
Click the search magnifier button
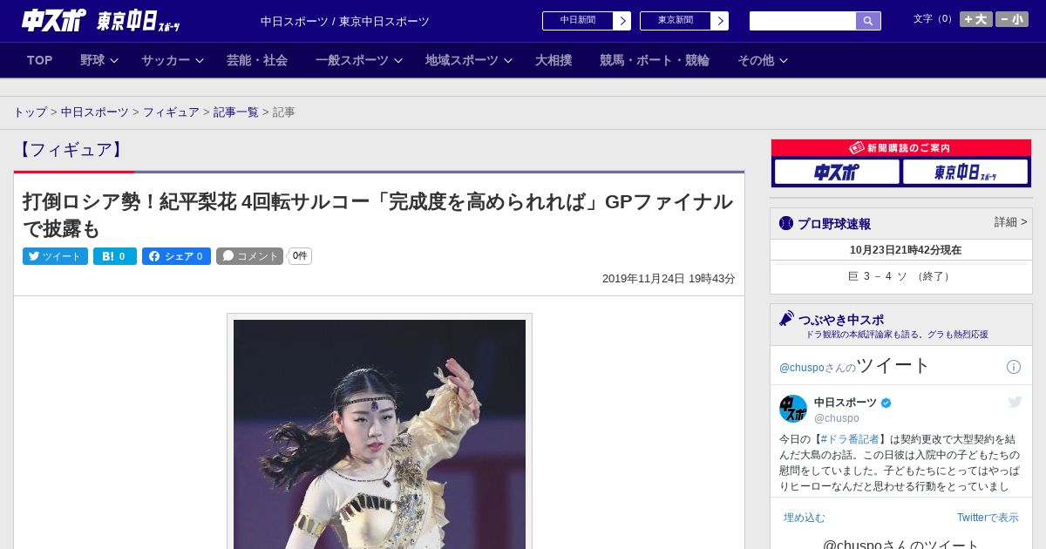click(868, 21)
